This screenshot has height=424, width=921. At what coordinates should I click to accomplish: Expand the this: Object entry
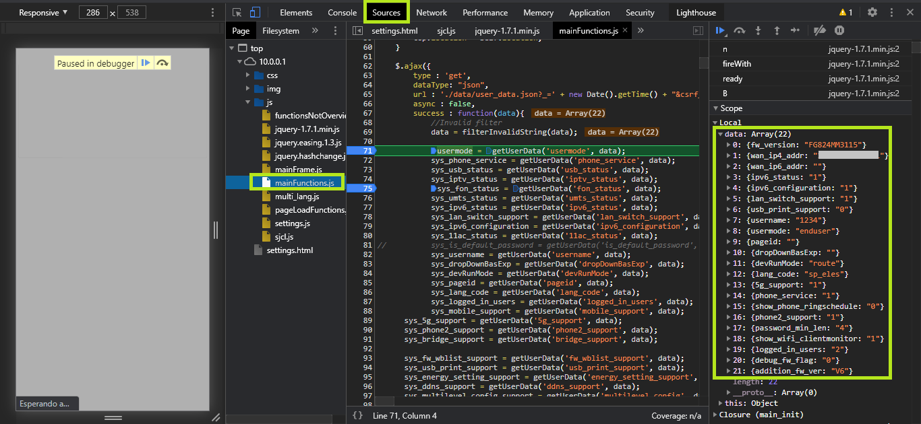721,403
